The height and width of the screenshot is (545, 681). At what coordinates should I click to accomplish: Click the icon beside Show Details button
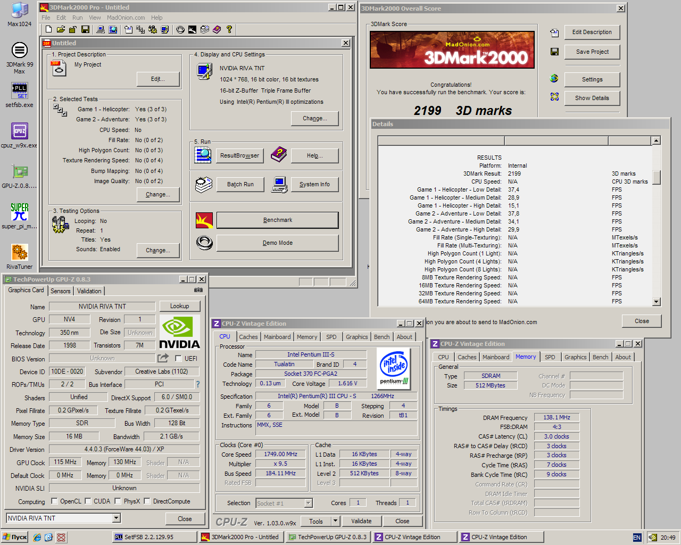click(554, 96)
